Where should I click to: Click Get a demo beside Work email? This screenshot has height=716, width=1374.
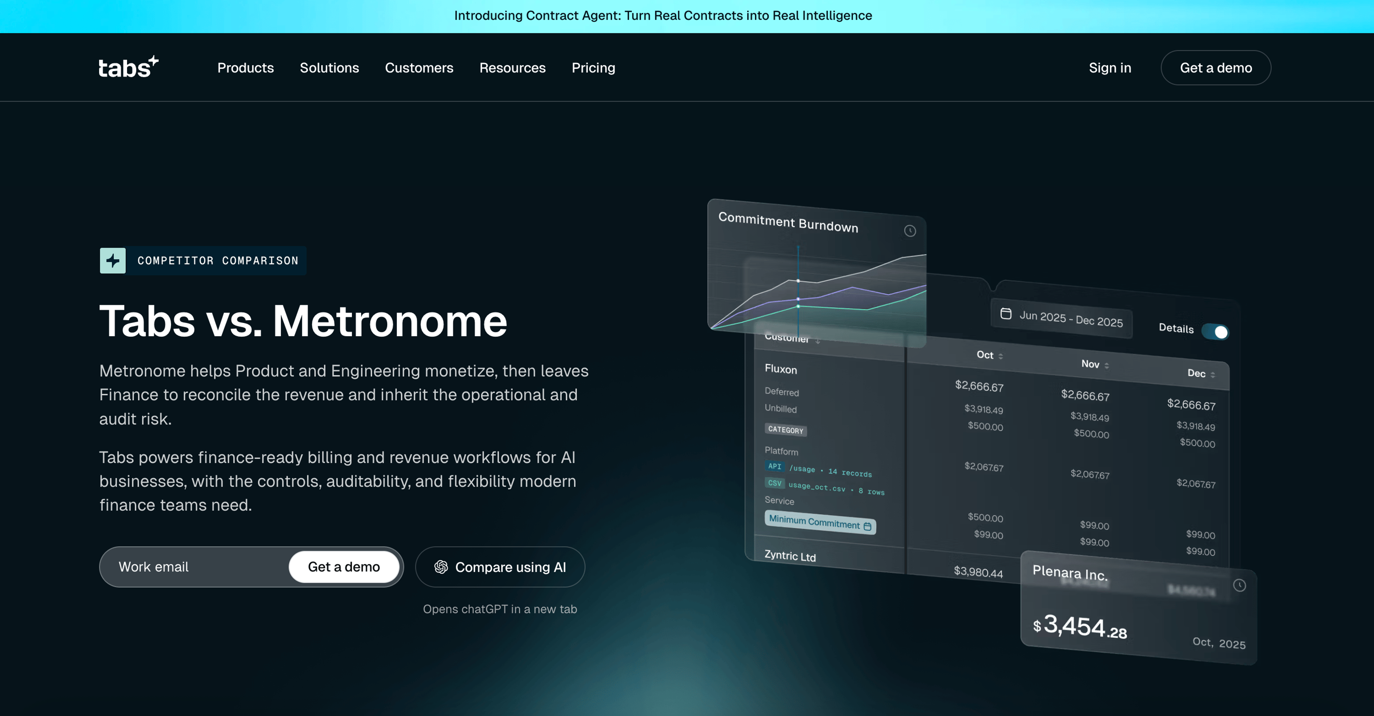(x=344, y=567)
